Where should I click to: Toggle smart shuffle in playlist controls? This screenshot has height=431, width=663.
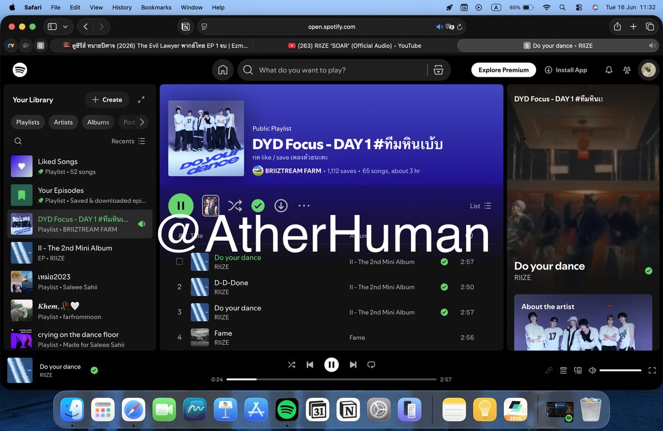pyautogui.click(x=235, y=206)
